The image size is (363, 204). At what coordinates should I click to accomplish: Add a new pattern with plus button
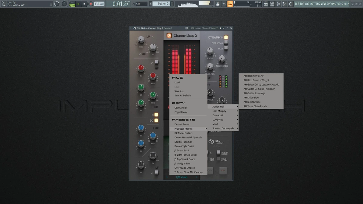click(x=172, y=4)
